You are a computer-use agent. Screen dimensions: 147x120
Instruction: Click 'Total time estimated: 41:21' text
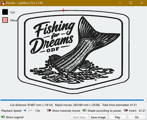pos(119,105)
